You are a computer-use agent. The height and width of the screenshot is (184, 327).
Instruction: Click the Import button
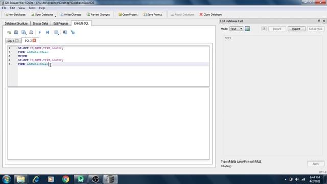(x=277, y=29)
